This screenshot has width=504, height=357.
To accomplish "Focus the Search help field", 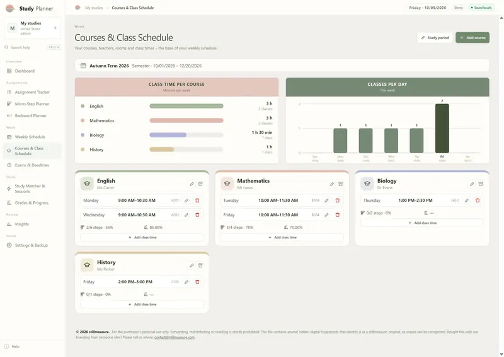I will 33,47.
